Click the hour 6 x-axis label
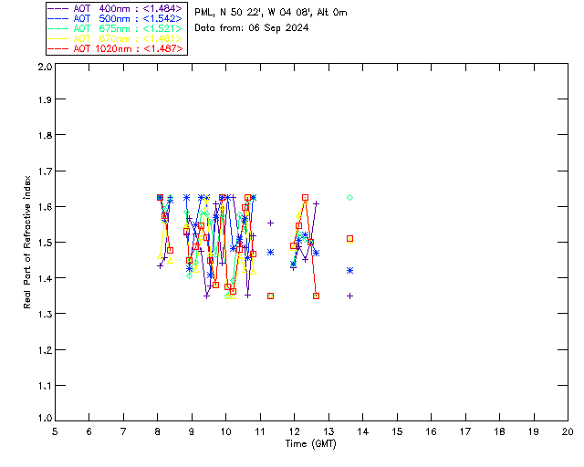The height and width of the screenshot is (467, 584). pyautogui.click(x=89, y=431)
